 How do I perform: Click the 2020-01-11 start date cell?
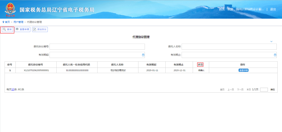click(x=152, y=70)
